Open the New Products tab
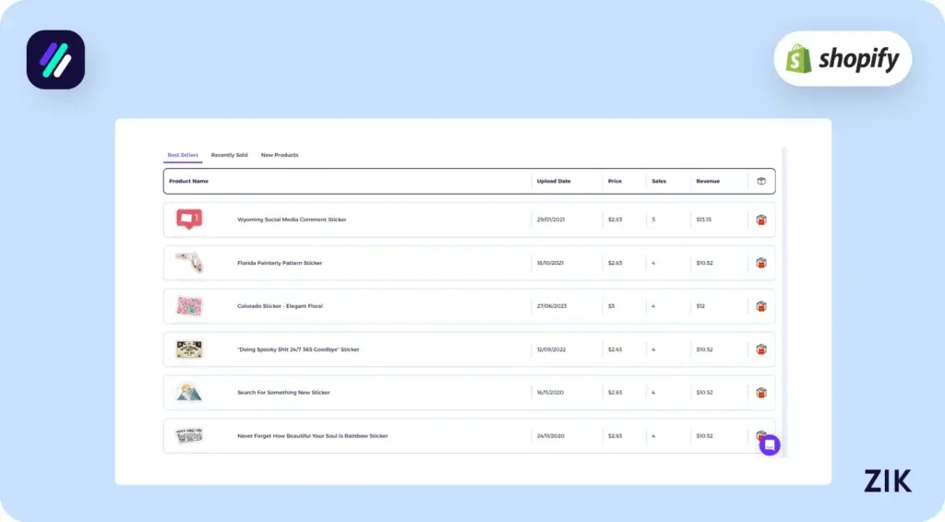Image resolution: width=945 pixels, height=522 pixels. tap(280, 155)
